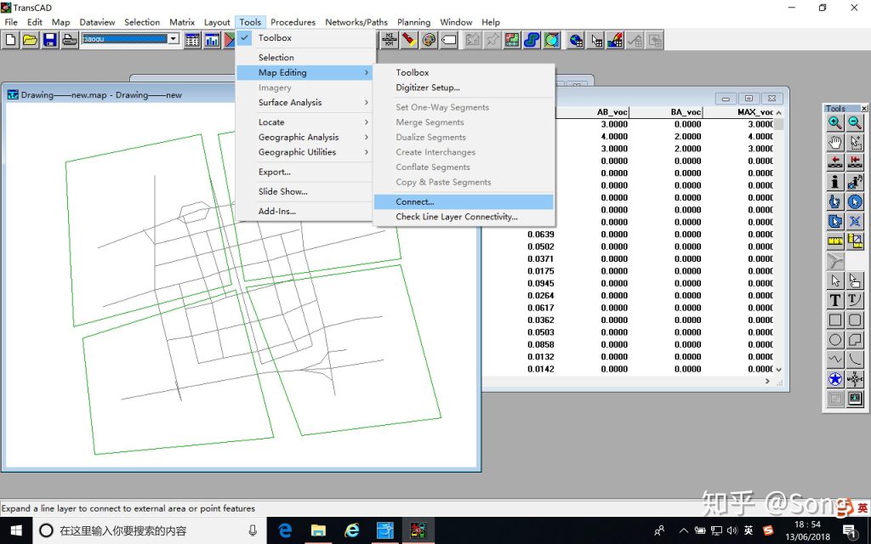
Task: Choose Add-Ins... in Tools menu
Action: (305, 211)
